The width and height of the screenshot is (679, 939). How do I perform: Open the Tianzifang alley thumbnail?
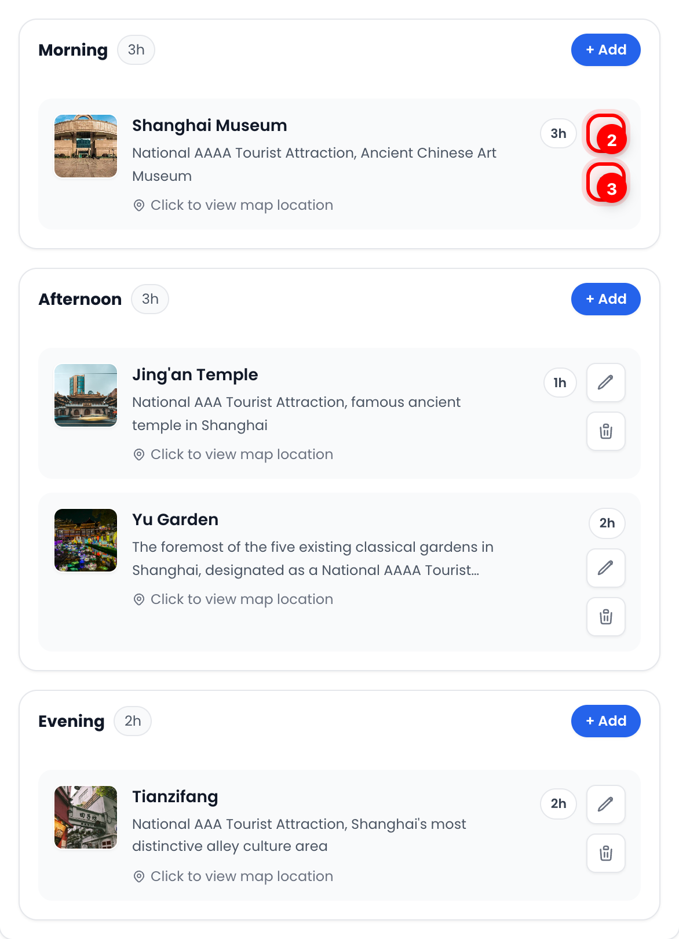click(x=86, y=817)
